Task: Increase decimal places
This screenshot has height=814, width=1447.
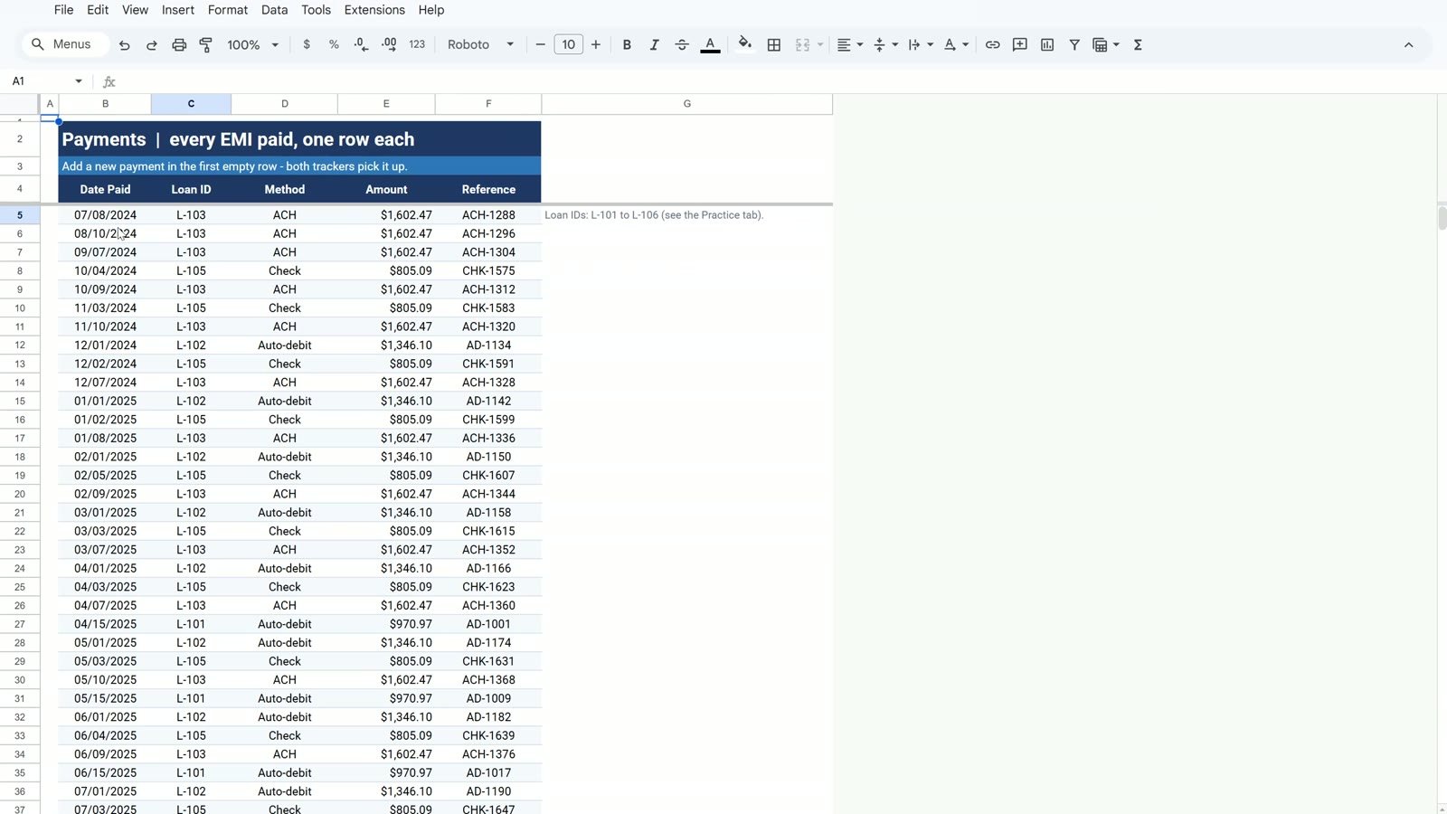Action: pyautogui.click(x=389, y=44)
